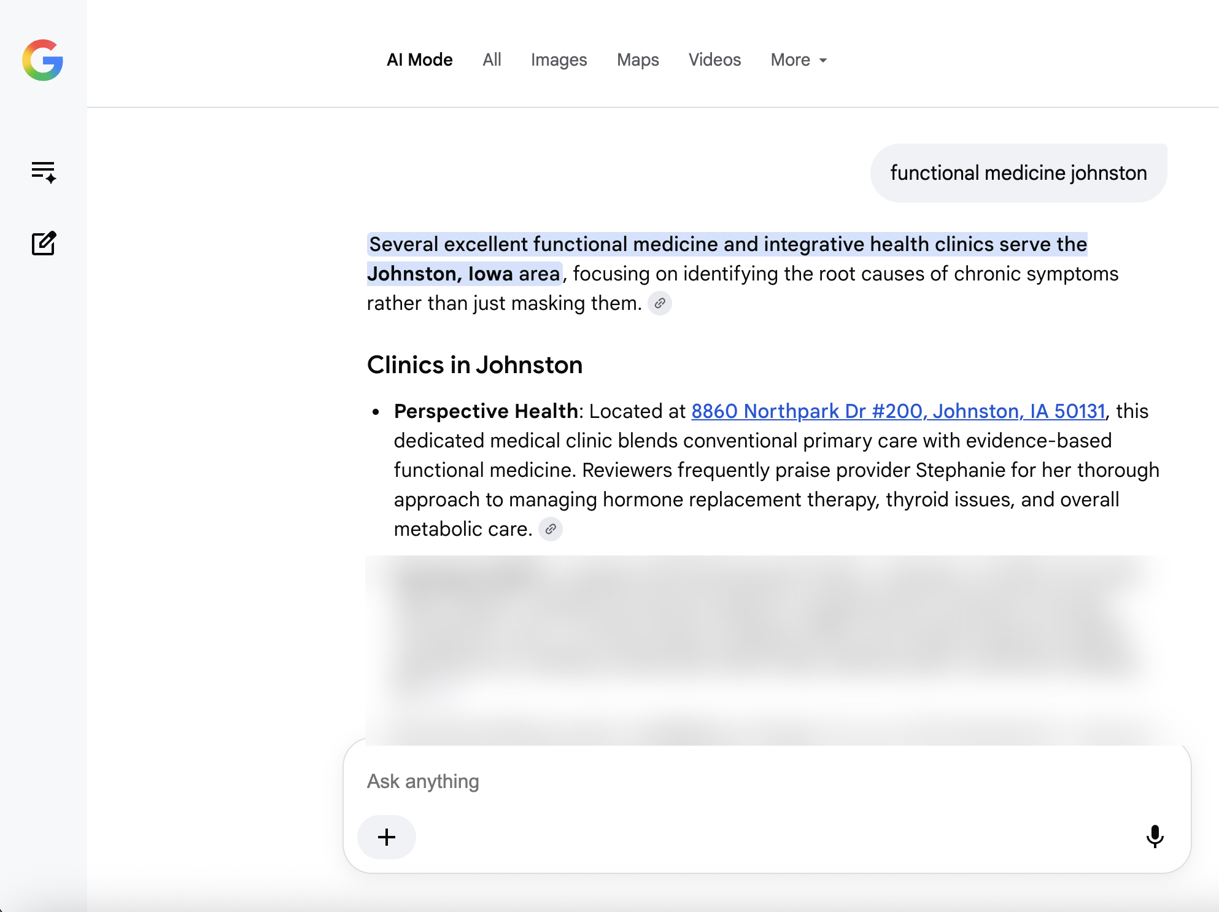Open the 8860 Northpark Dr address link

(x=899, y=411)
